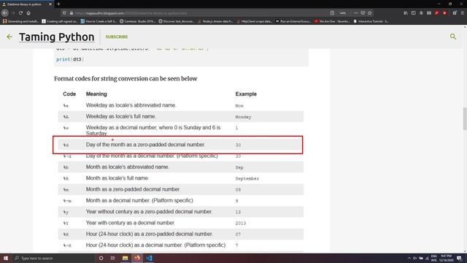Open 'Creating self signed ce...' bookmark
Viewport: 467px width, 263px height.
[60, 21]
